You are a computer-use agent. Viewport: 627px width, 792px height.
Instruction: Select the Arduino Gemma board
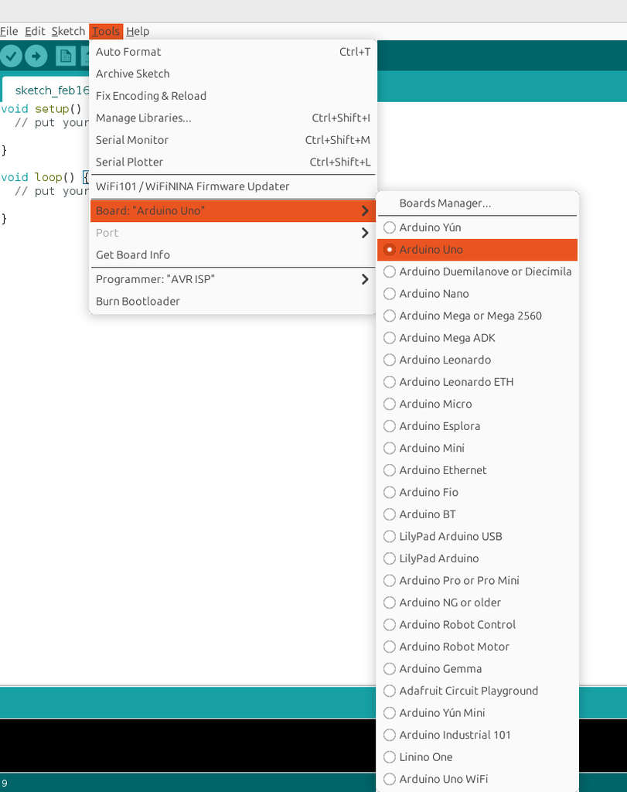coord(477,669)
